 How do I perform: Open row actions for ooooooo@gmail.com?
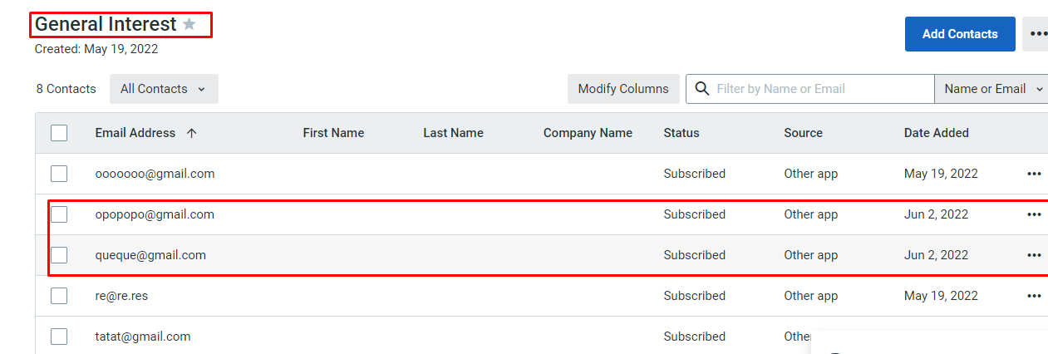click(x=1034, y=174)
